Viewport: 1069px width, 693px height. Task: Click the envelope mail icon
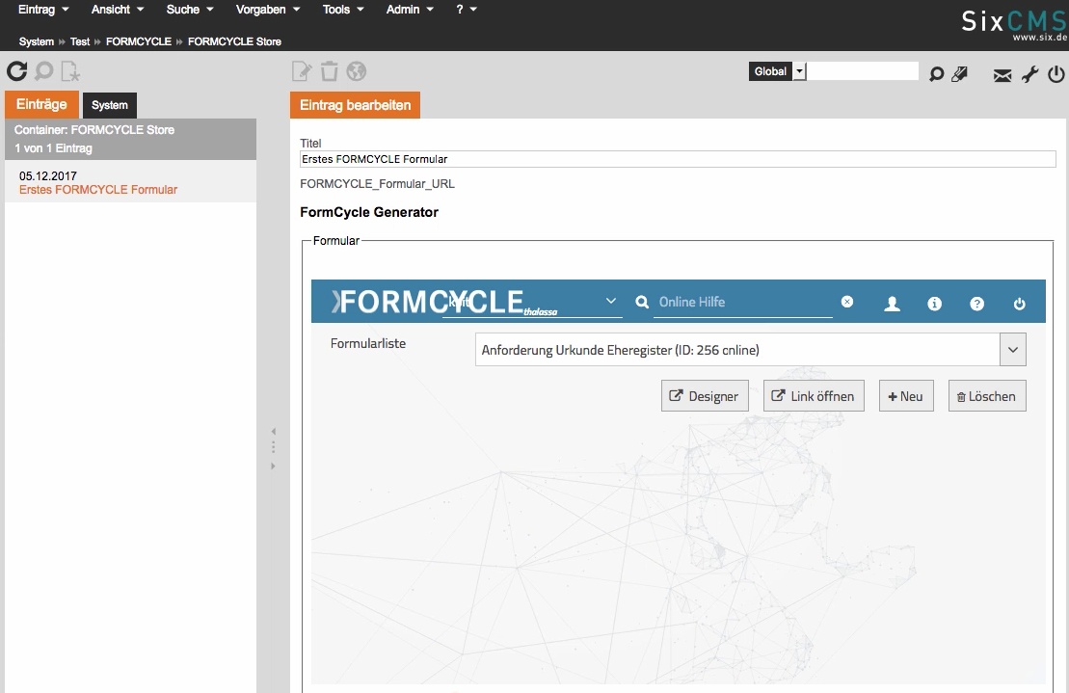coord(1002,74)
